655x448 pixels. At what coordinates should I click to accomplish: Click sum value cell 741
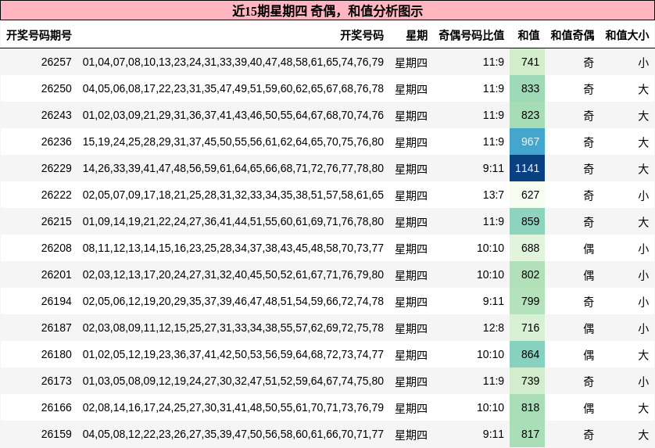[x=527, y=63]
